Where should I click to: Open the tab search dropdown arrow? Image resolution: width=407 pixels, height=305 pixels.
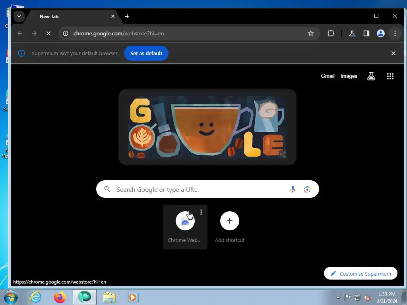19,16
